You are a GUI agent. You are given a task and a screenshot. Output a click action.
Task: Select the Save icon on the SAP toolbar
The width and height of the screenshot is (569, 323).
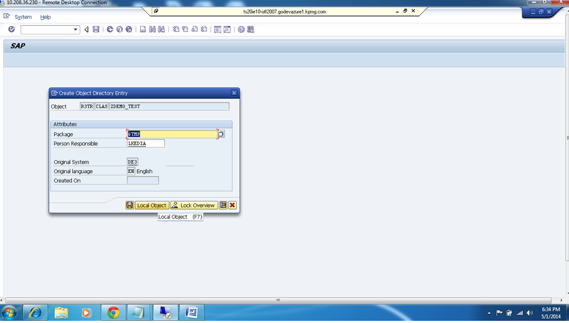click(x=96, y=29)
